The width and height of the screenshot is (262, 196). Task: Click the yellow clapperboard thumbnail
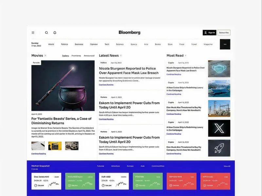pos(55,146)
